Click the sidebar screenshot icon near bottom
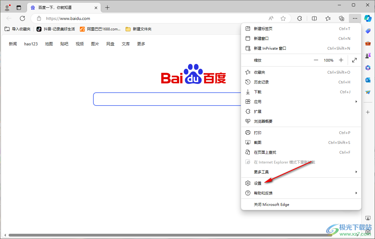Screen dimensions: 375x239 pyautogui.click(x=368, y=218)
